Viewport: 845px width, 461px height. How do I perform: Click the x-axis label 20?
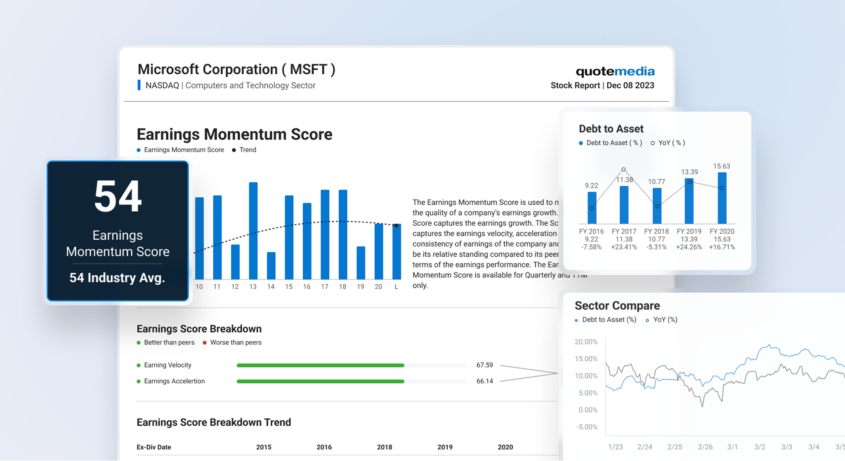coord(378,286)
